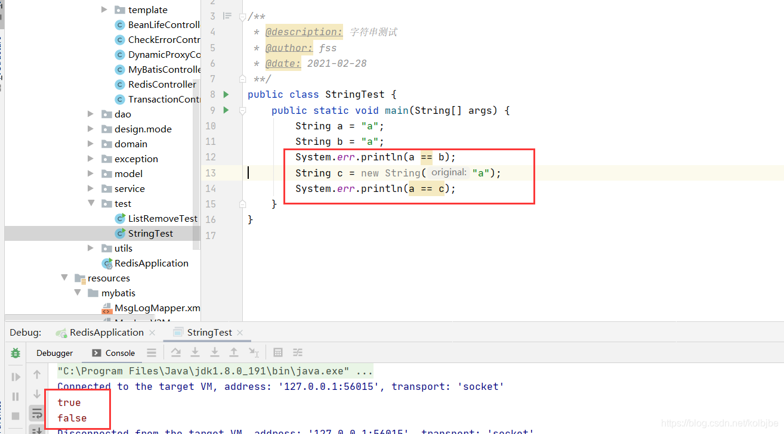Expand the domain folder
Viewport: 784px width, 434px height.
pos(91,144)
